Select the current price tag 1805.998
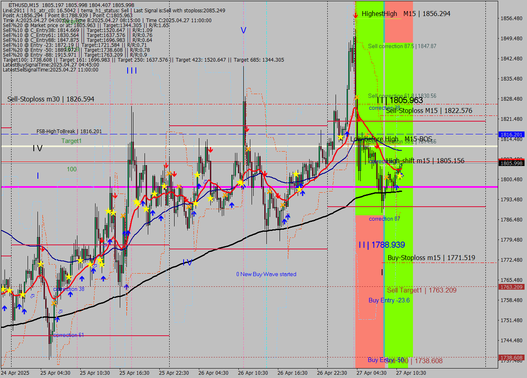The image size is (527, 378). (x=511, y=163)
